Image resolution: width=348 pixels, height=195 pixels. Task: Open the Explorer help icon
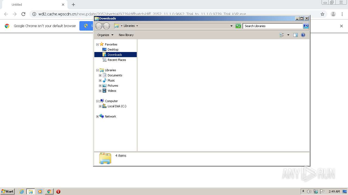(x=303, y=35)
